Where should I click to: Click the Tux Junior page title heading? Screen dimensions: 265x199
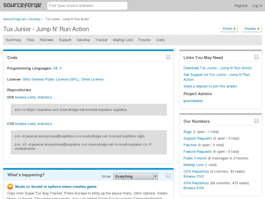click(x=46, y=29)
